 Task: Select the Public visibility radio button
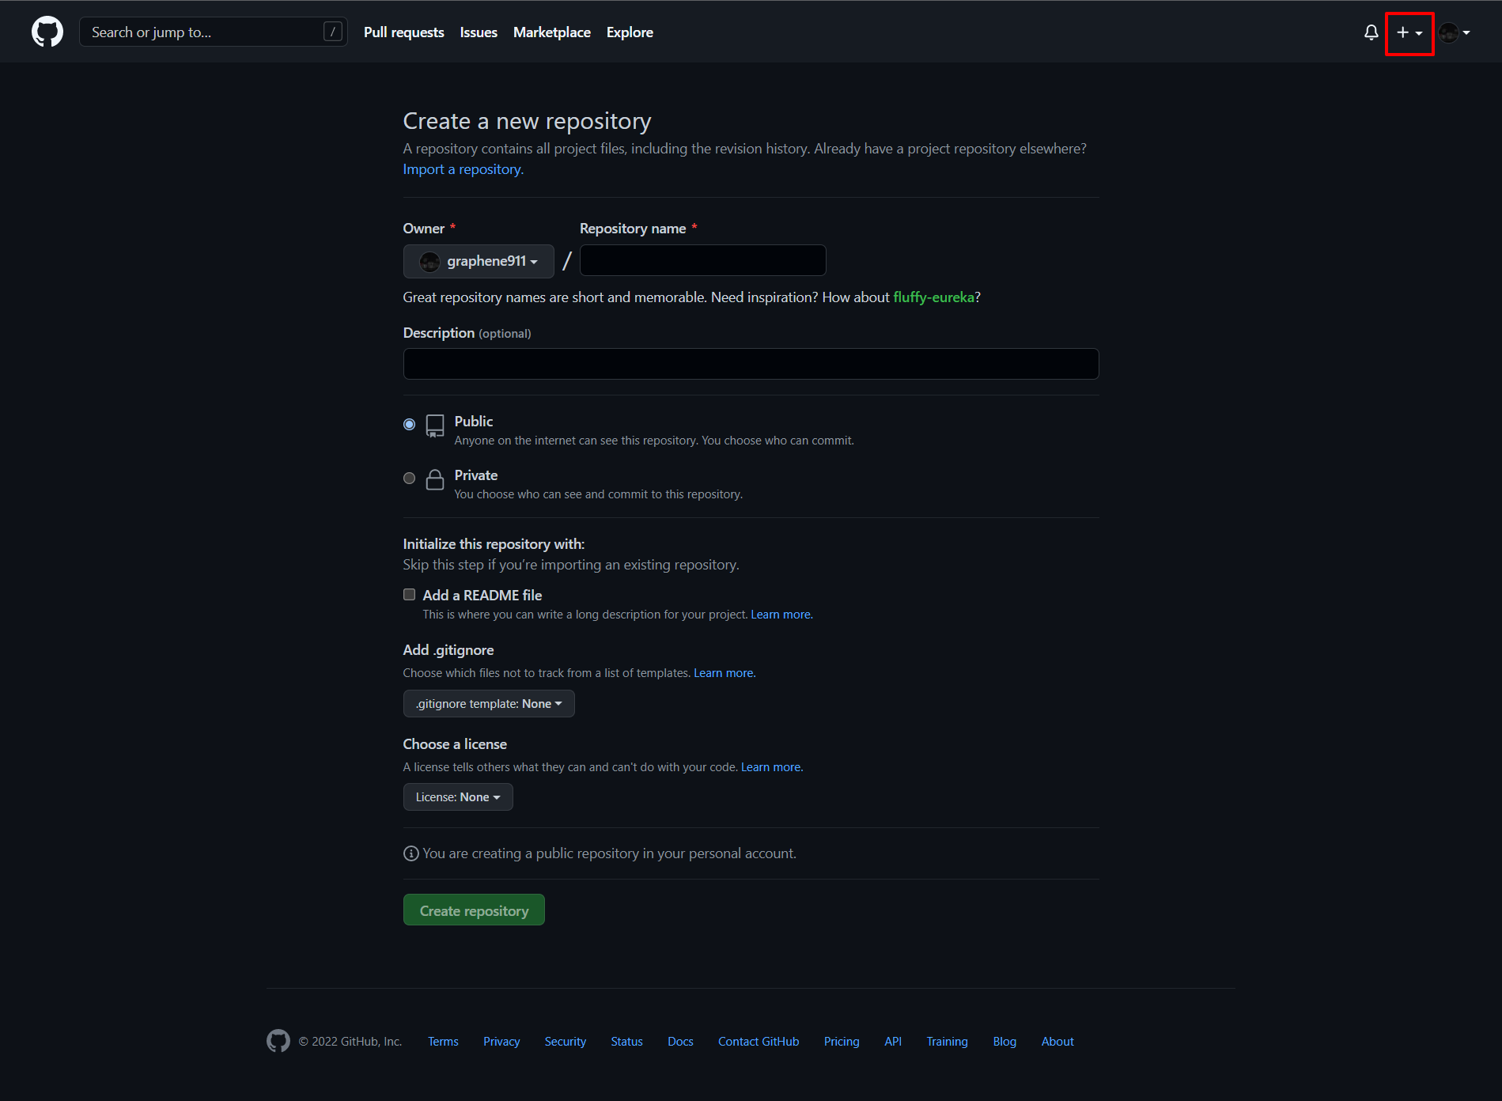(409, 425)
